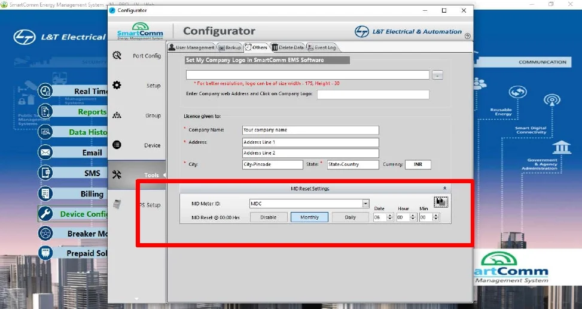Open Billing icon in main window
The height and width of the screenshot is (309, 582).
click(45, 193)
